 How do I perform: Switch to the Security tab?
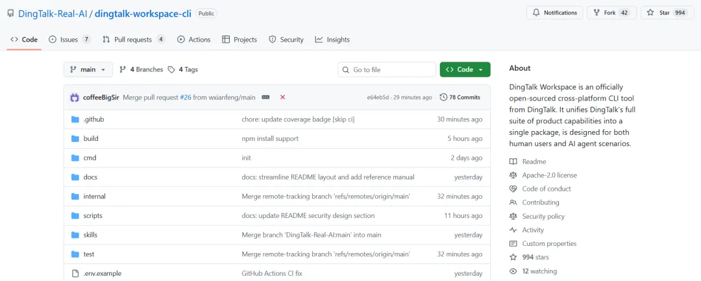pyautogui.click(x=286, y=40)
